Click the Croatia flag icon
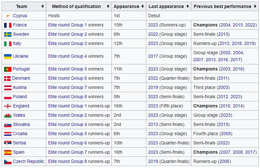260x168 pixels. (x=7, y=134)
